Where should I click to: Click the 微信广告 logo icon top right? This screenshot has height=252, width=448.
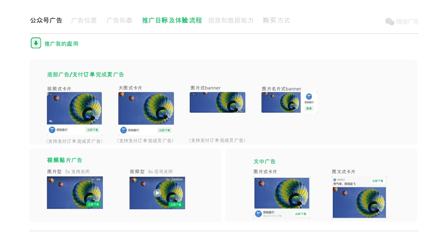click(x=389, y=21)
